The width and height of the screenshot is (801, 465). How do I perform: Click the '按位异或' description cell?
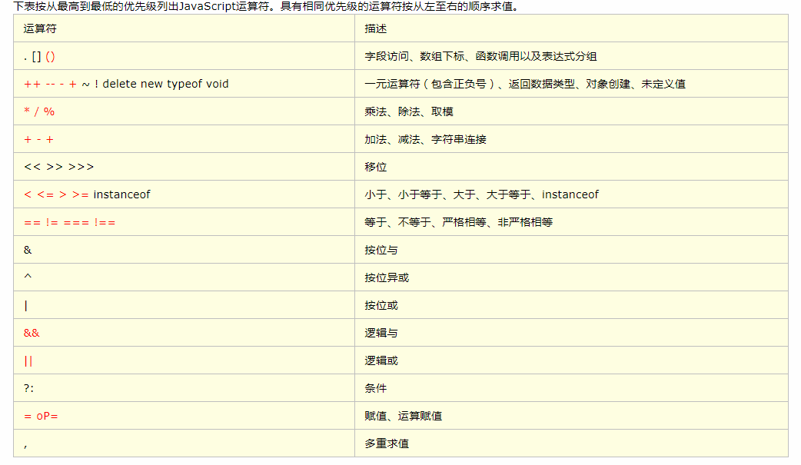[571, 277]
